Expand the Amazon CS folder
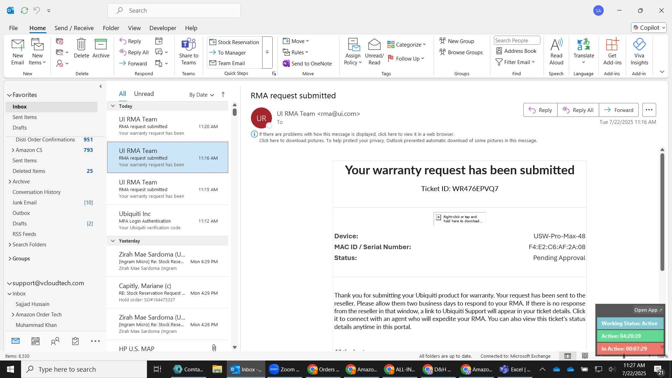672x378 pixels. click(13, 150)
